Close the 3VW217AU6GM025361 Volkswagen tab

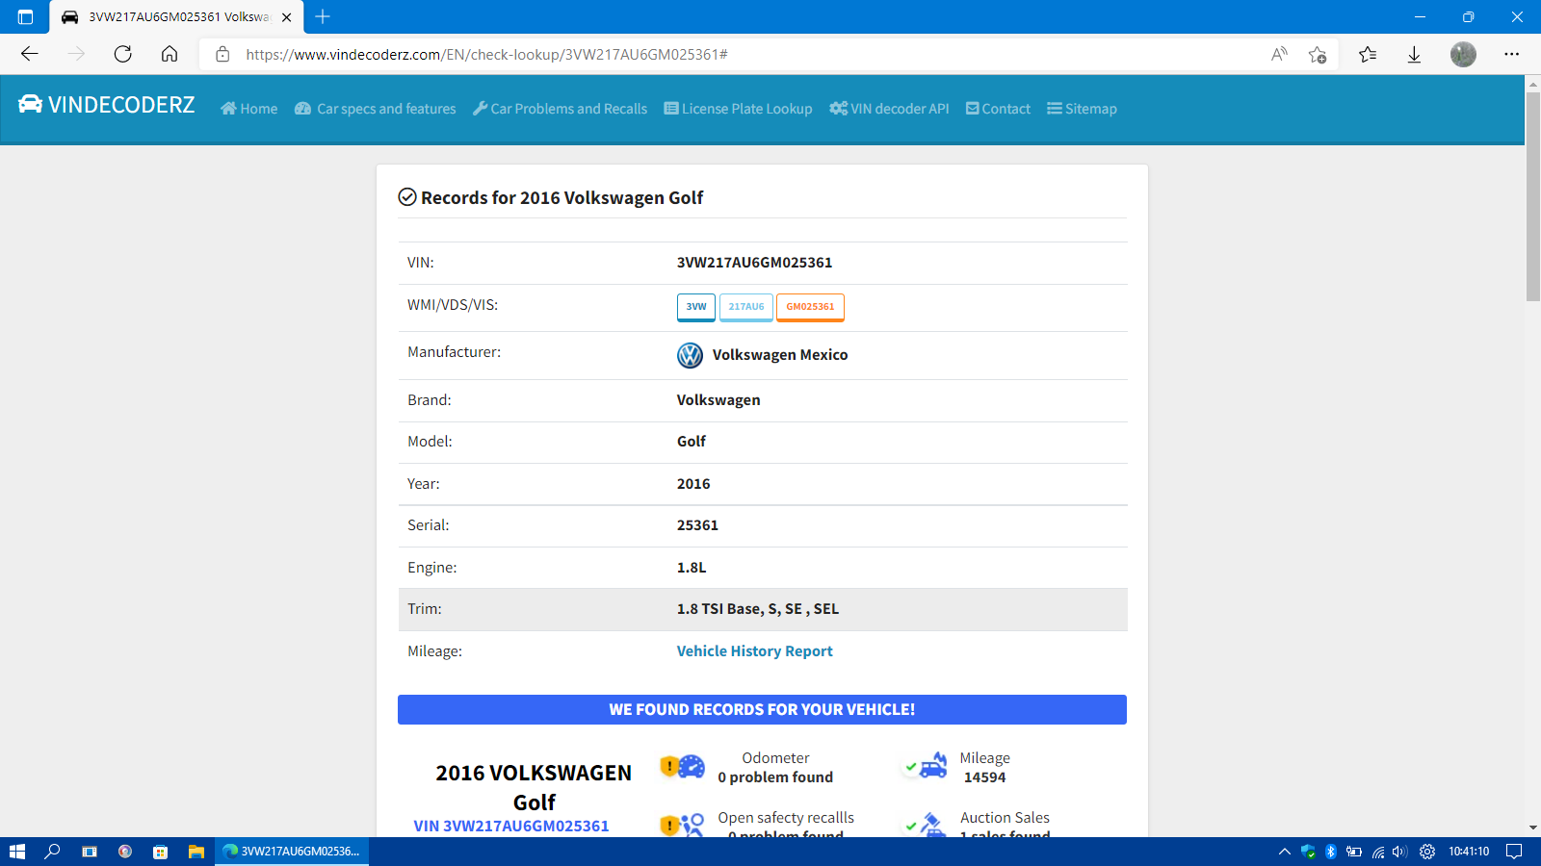(286, 17)
